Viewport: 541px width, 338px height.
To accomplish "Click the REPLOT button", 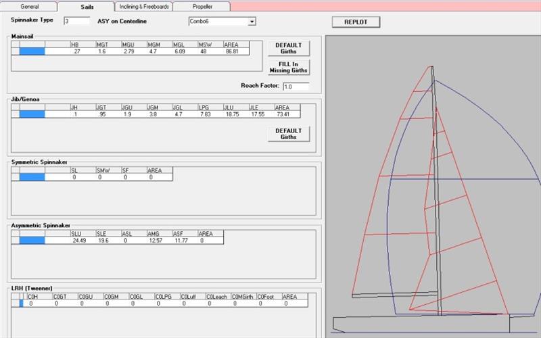I will click(356, 22).
